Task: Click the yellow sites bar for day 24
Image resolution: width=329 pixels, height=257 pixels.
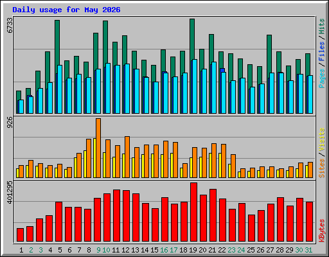Action: (x=239, y=175)
